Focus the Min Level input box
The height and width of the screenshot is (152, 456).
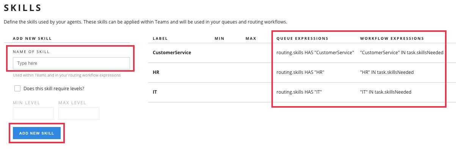[x=33, y=113]
